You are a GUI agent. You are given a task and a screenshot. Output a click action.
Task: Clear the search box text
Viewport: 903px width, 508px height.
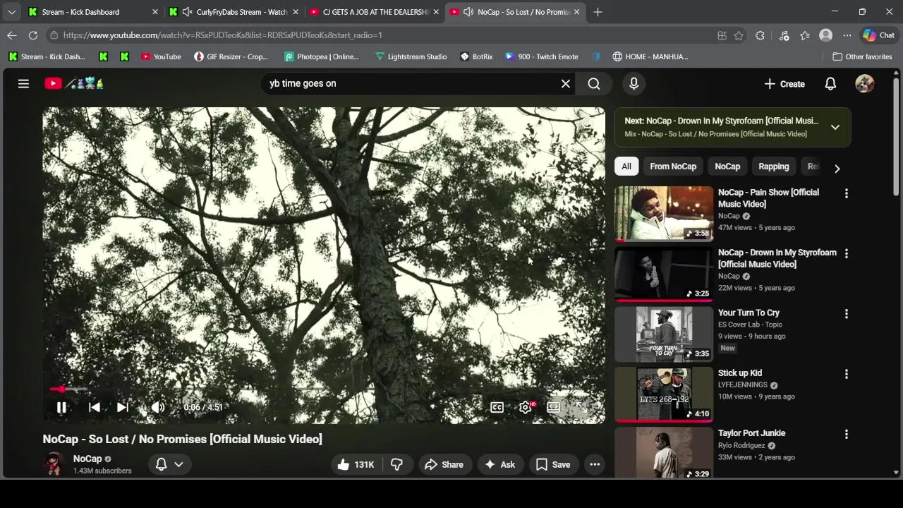click(565, 83)
